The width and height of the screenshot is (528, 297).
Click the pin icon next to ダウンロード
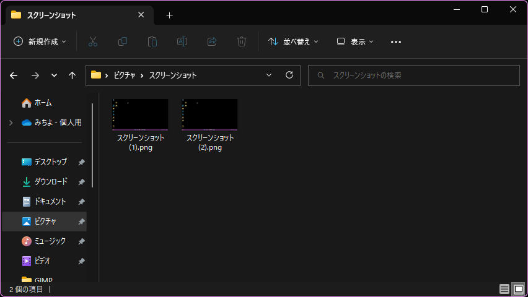click(x=81, y=182)
